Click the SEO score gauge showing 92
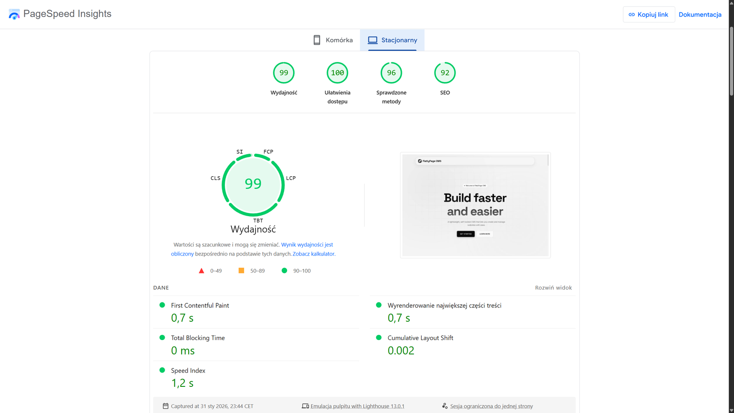The width and height of the screenshot is (734, 413). (x=445, y=73)
